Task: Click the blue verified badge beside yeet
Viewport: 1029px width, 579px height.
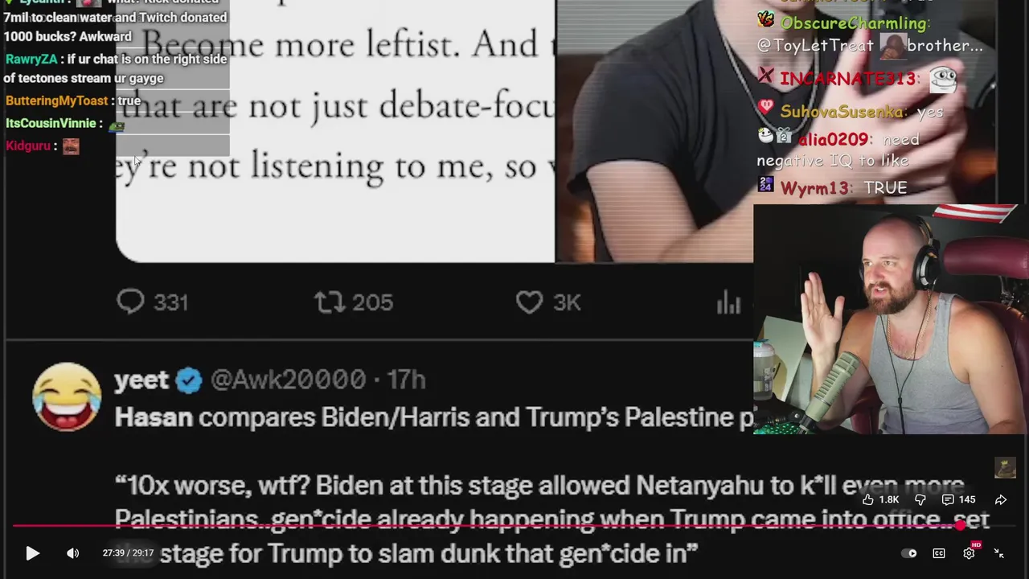Action: 189,380
